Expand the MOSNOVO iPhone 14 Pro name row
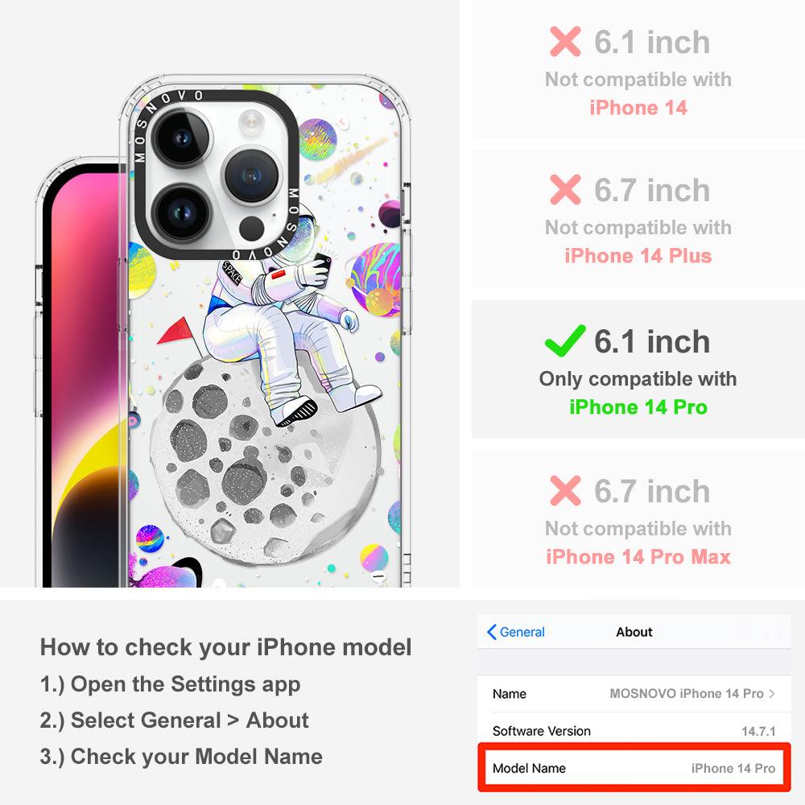The width and height of the screenshot is (805, 805). [634, 694]
